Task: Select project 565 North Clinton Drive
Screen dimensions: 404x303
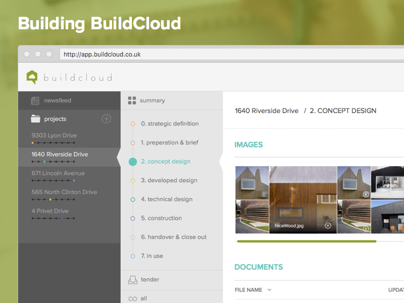Action: click(64, 192)
